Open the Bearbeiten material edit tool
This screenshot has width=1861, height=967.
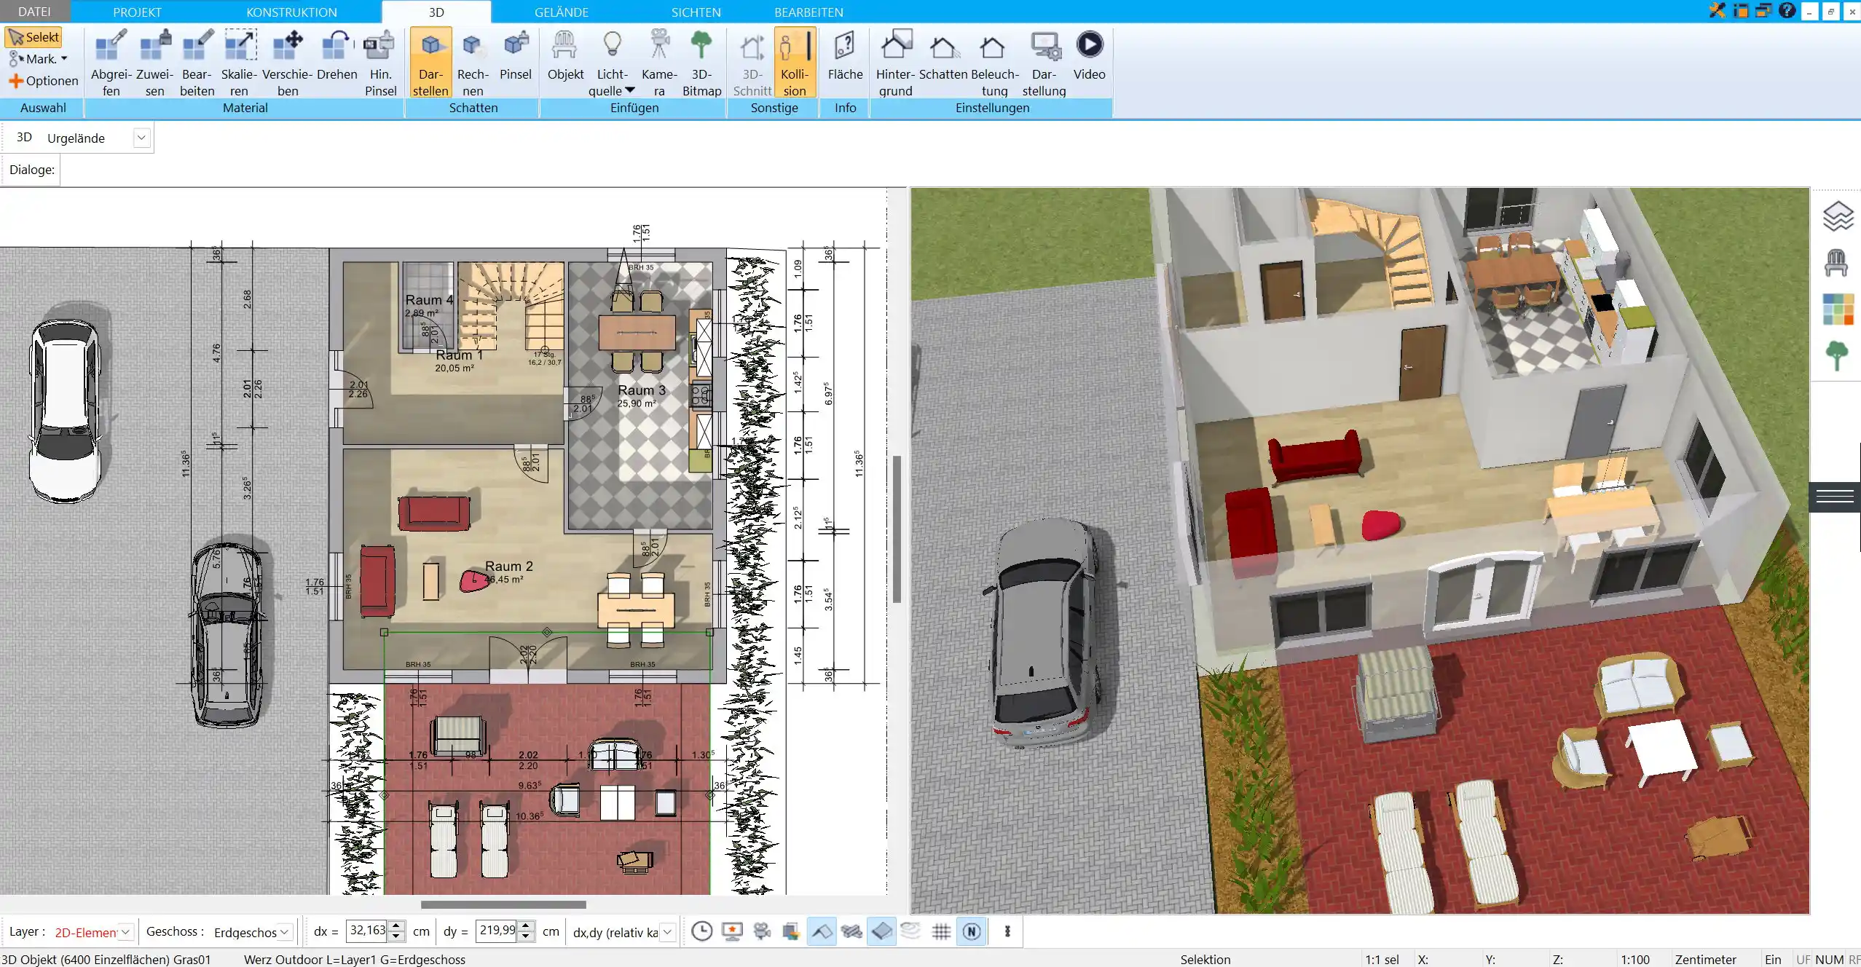(x=197, y=63)
